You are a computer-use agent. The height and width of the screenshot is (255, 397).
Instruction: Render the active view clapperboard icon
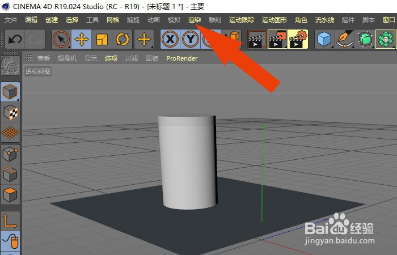(257, 39)
